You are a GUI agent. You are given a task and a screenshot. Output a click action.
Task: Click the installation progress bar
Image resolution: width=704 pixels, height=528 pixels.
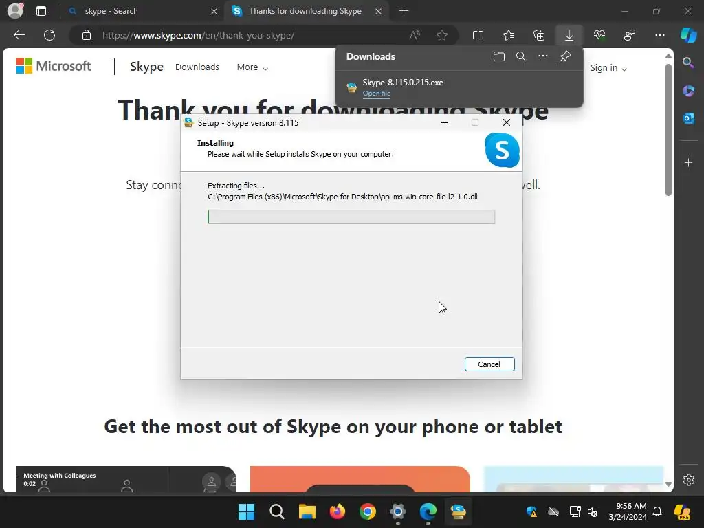click(351, 217)
